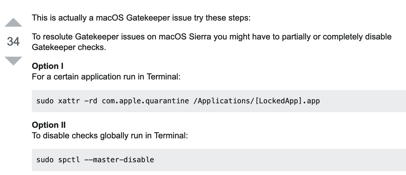Viewport: 406px width, 175px height.
Task: Click the "/Applications/[LockedApp].app" path
Action: pyautogui.click(x=256, y=101)
